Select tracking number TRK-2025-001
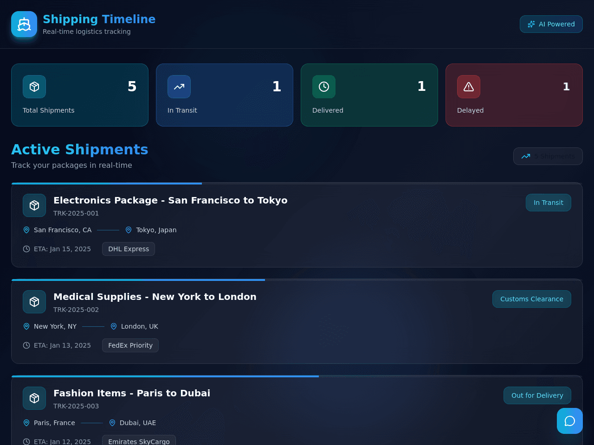The width and height of the screenshot is (594, 445). tap(76, 213)
